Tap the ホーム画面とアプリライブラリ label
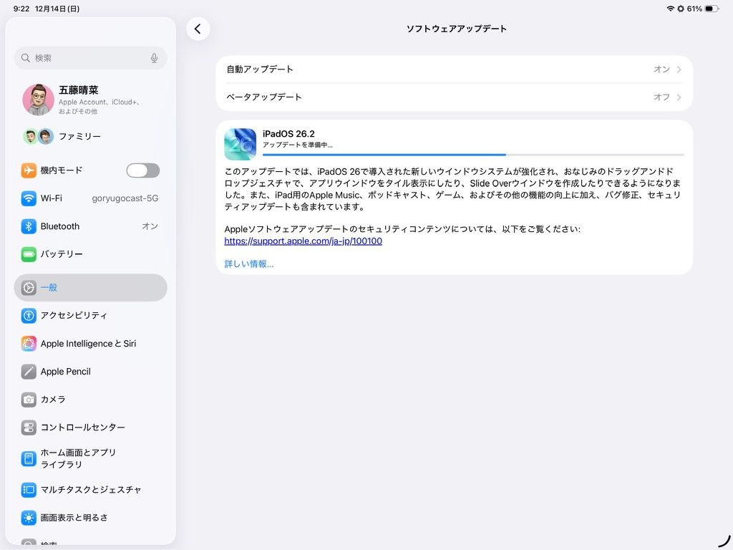The image size is (733, 550). [x=78, y=459]
